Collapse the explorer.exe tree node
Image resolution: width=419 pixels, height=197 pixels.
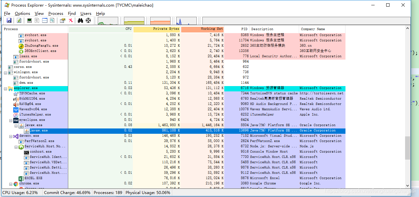tap(6, 88)
